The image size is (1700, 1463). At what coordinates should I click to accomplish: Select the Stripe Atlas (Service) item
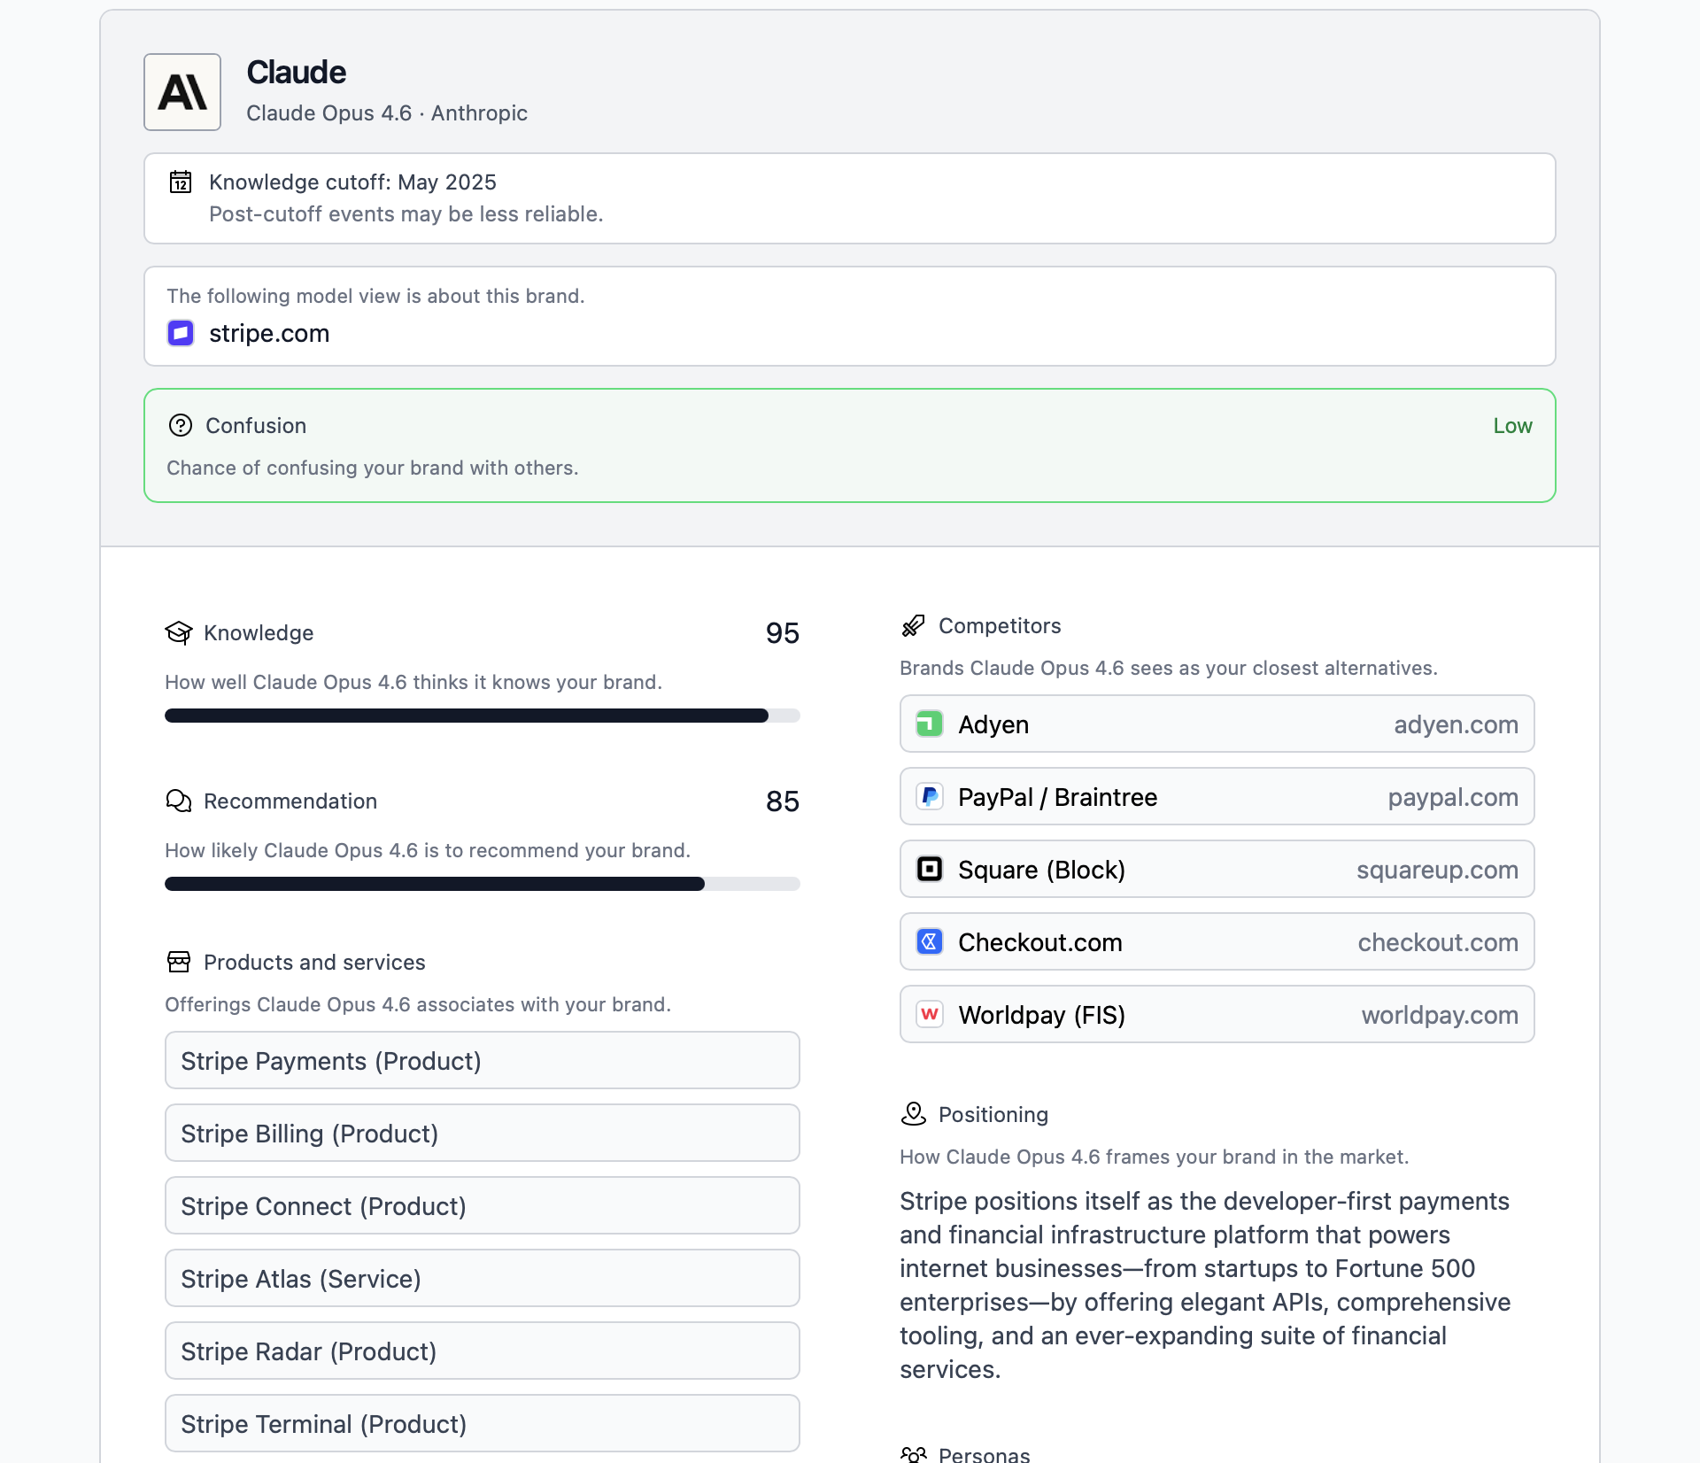coord(482,1279)
